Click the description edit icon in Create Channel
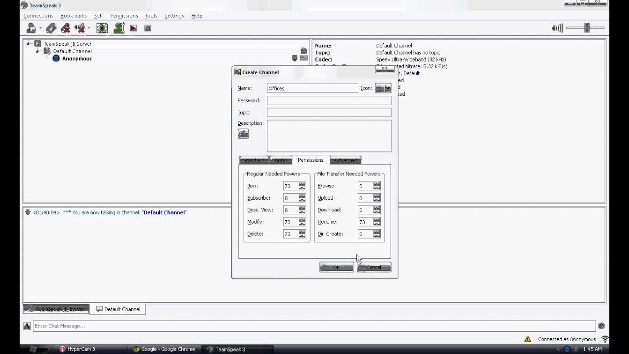The image size is (629, 354). pos(243,134)
